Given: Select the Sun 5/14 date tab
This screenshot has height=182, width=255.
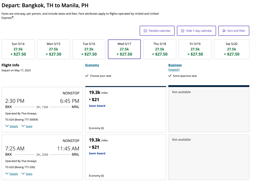Looking at the screenshot, I should click(x=18, y=49).
